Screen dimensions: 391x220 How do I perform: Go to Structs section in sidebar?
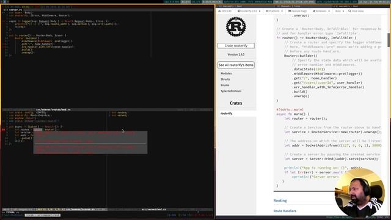click(x=225, y=79)
